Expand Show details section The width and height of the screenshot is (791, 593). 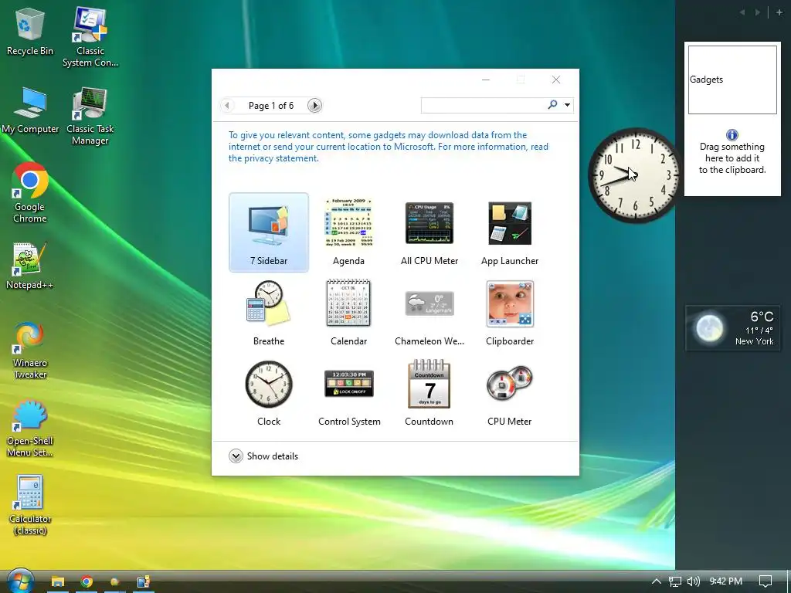pos(263,456)
